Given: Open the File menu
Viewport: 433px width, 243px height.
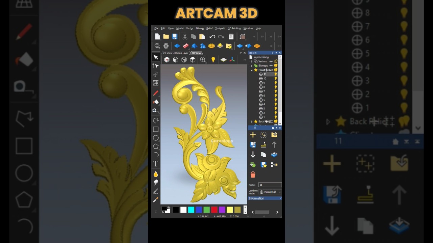Looking at the screenshot, I should tap(156, 28).
